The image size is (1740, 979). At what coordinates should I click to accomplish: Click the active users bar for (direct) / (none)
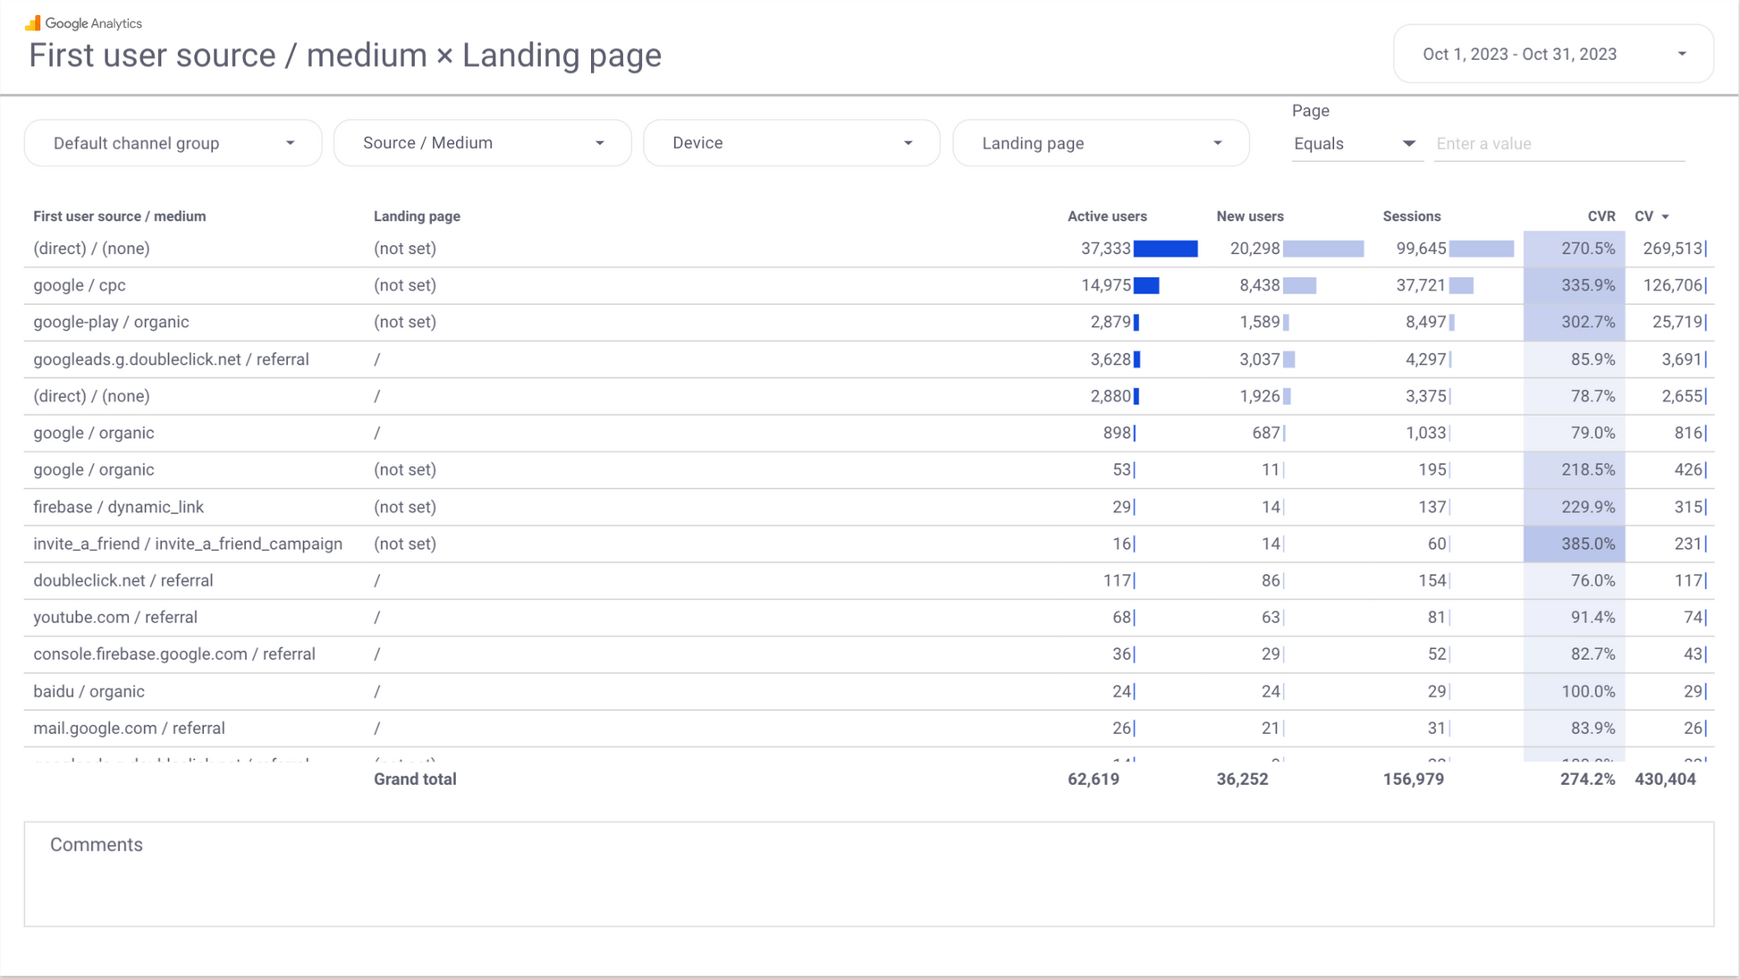pyautogui.click(x=1165, y=249)
